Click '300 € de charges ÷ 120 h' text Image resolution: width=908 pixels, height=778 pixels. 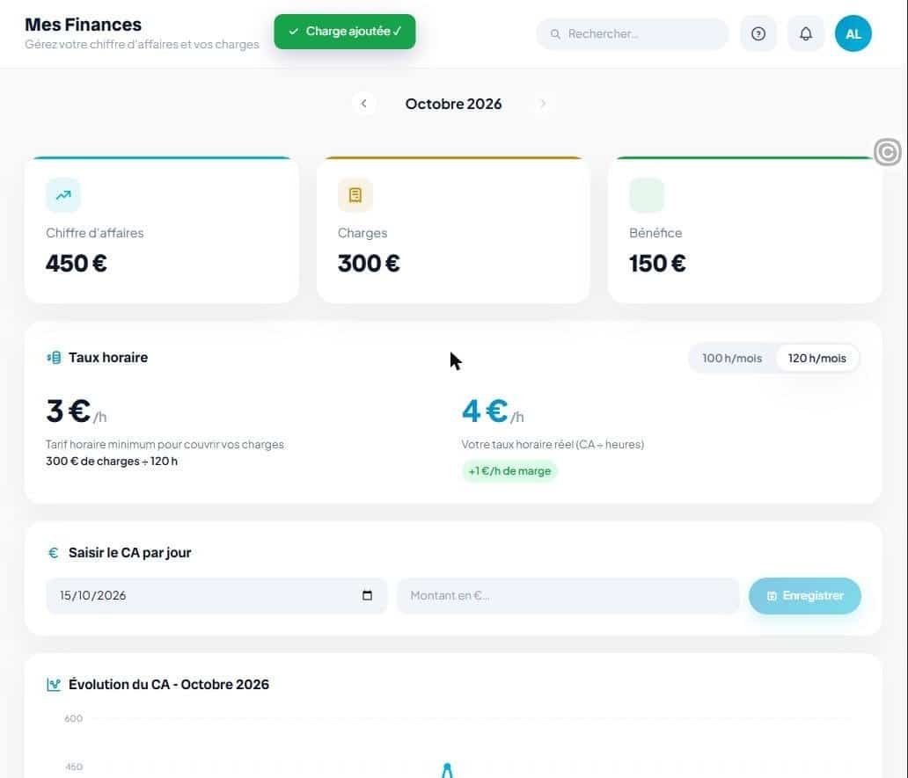coord(112,461)
